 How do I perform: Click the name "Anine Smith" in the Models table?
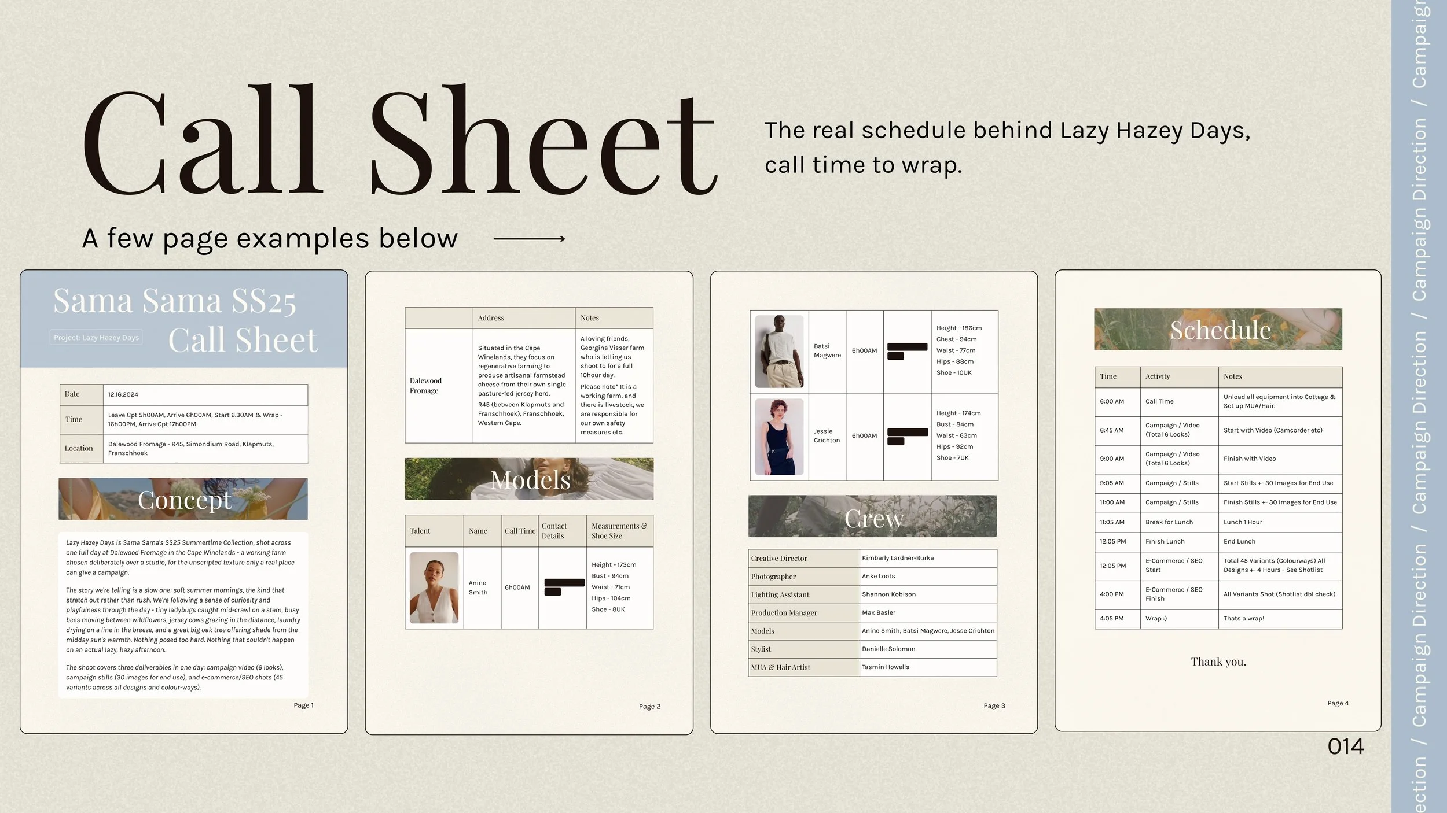tap(478, 587)
